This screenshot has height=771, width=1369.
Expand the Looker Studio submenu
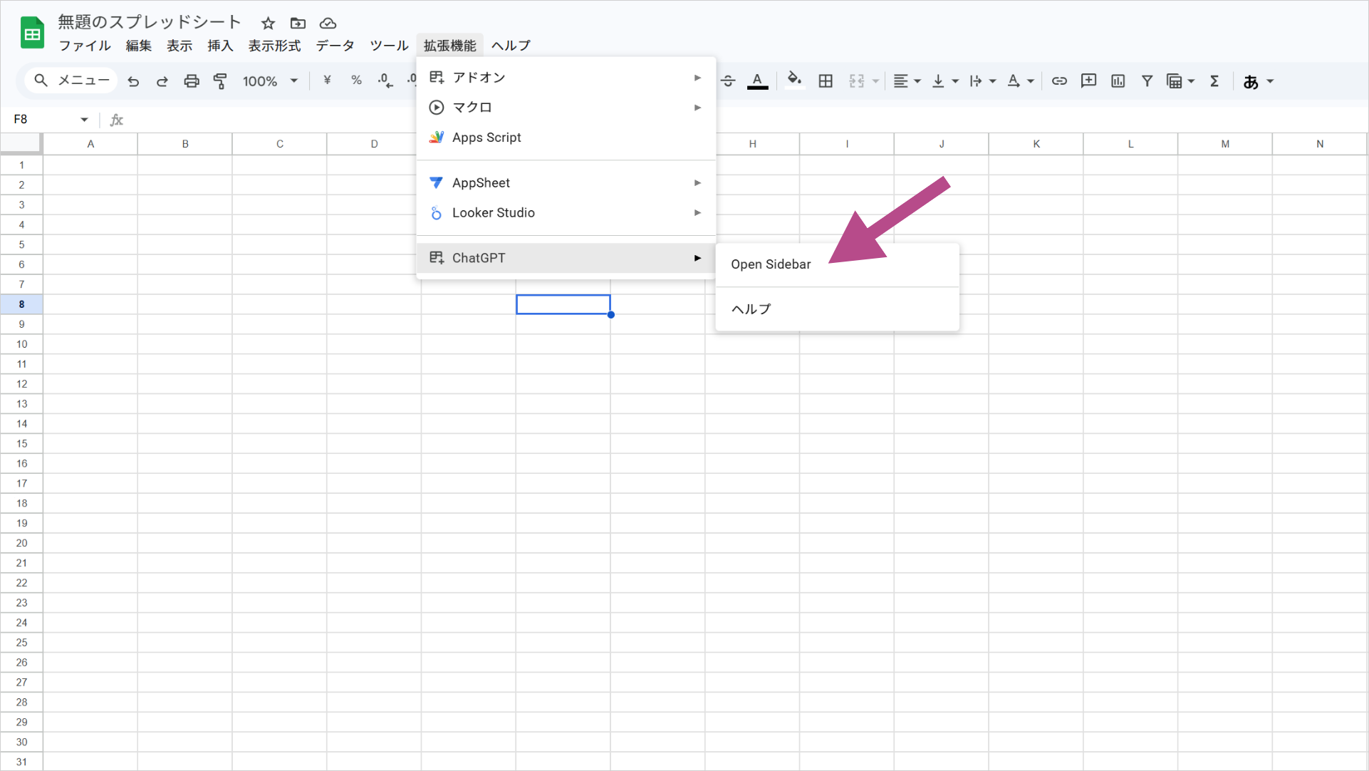(566, 212)
